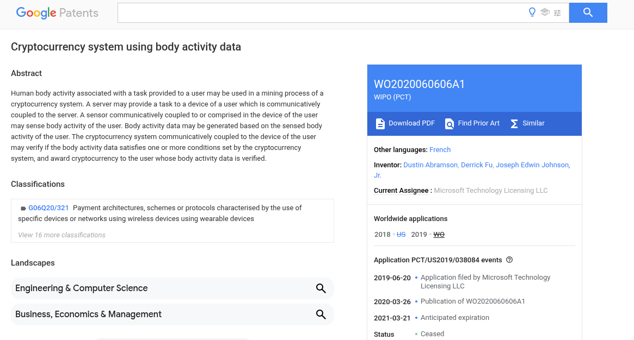Click the WIPO (PCT) label

(392, 97)
